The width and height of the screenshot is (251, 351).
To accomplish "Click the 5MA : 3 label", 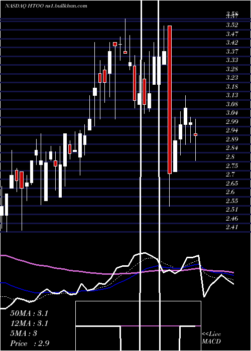I will click(24, 333).
